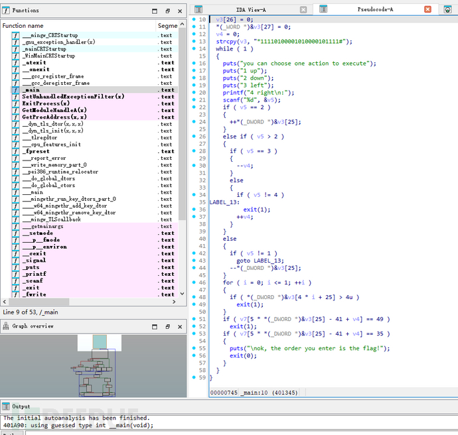Viewport: 458px width, 435px height.
Task: Click the function icon beside _printf
Action: click(15, 274)
